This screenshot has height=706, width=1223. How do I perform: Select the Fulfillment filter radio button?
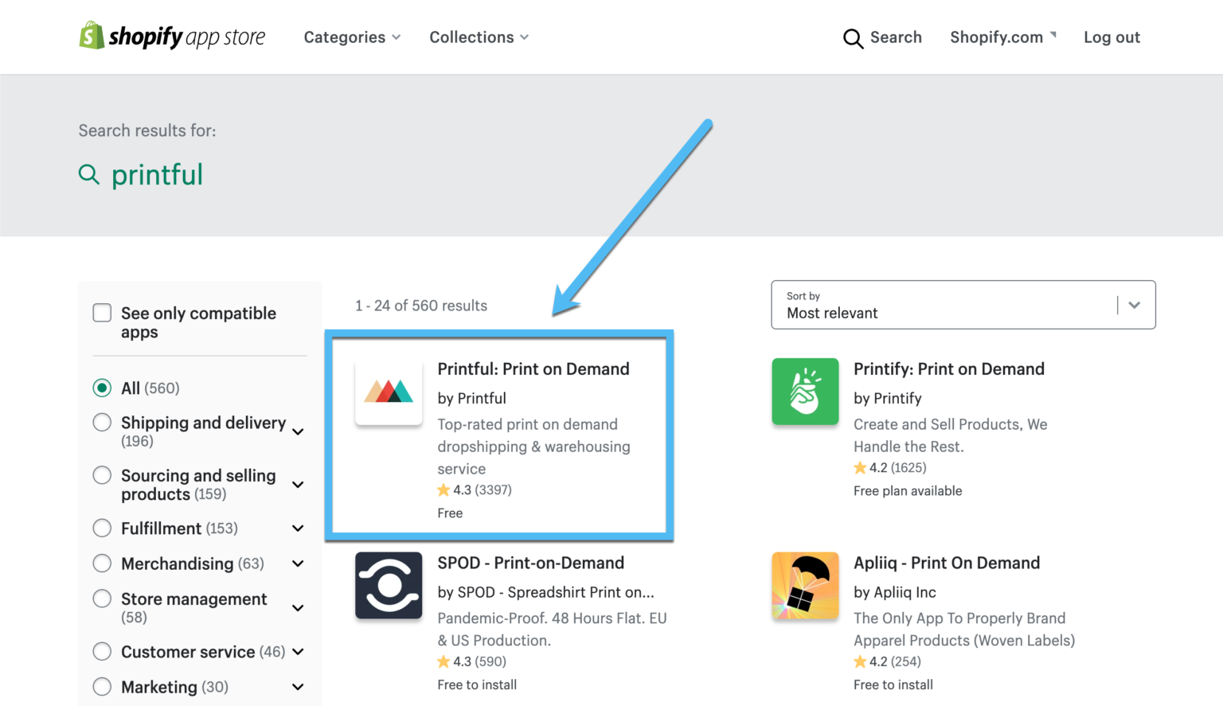pyautogui.click(x=102, y=528)
